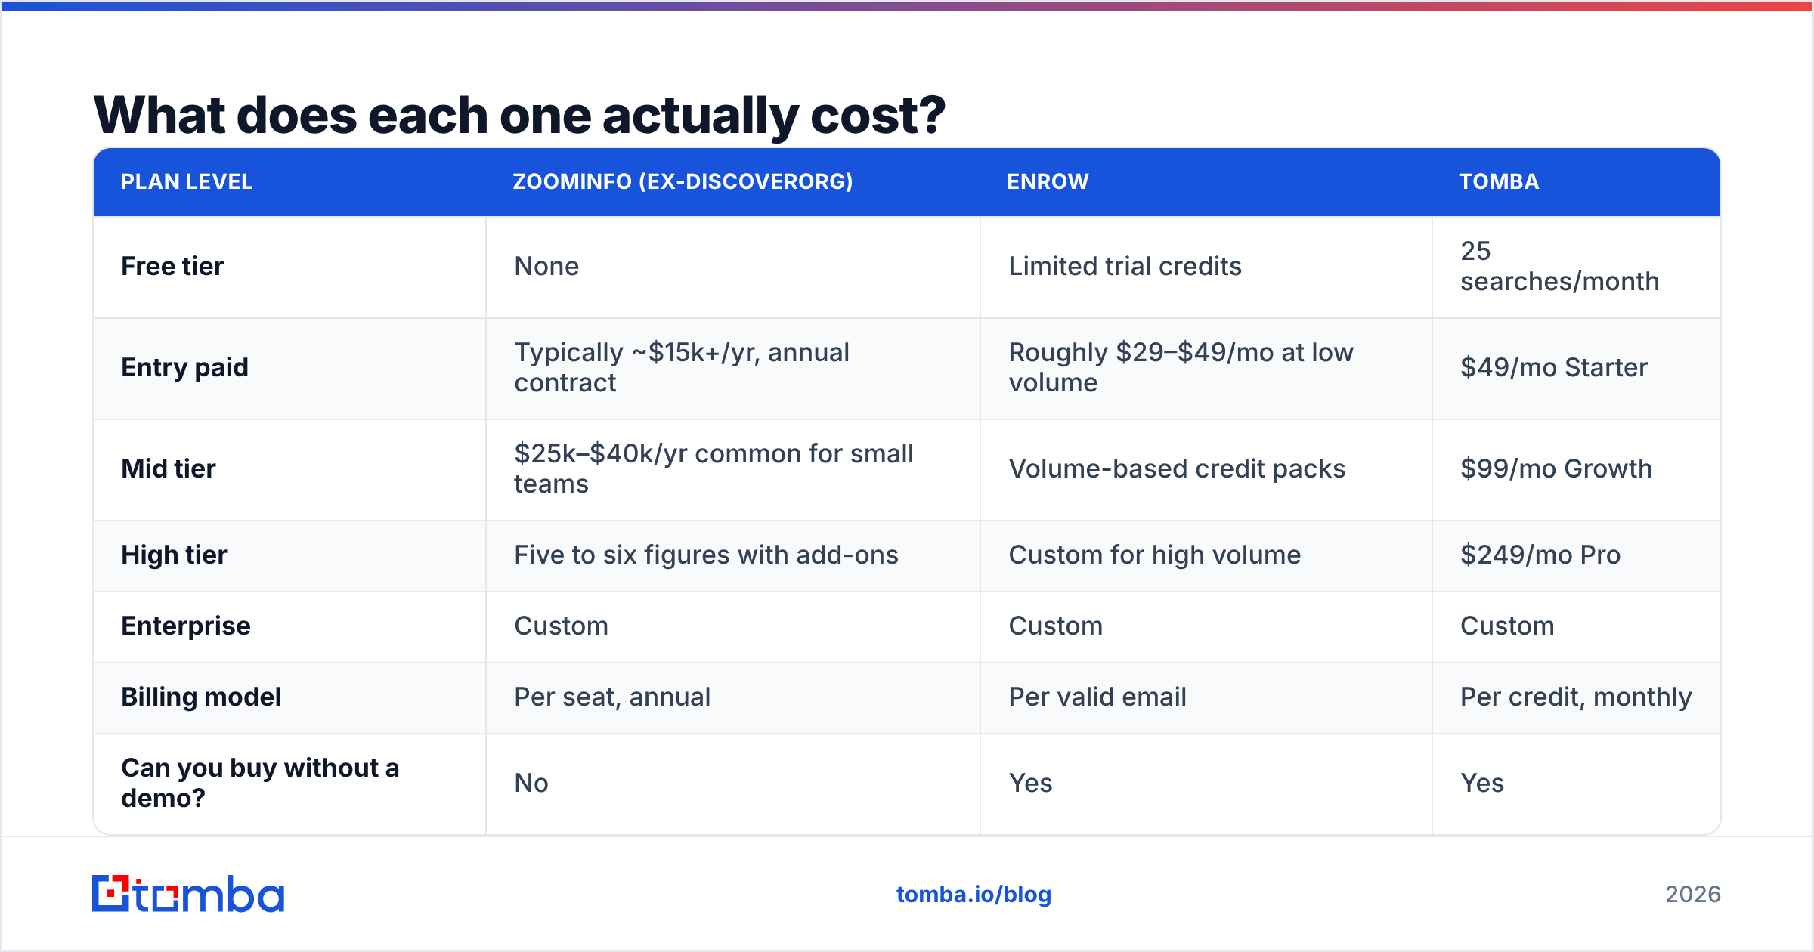This screenshot has width=1814, height=952.
Task: Click the 'Per credit, monthly' cell
Action: [x=1576, y=697]
